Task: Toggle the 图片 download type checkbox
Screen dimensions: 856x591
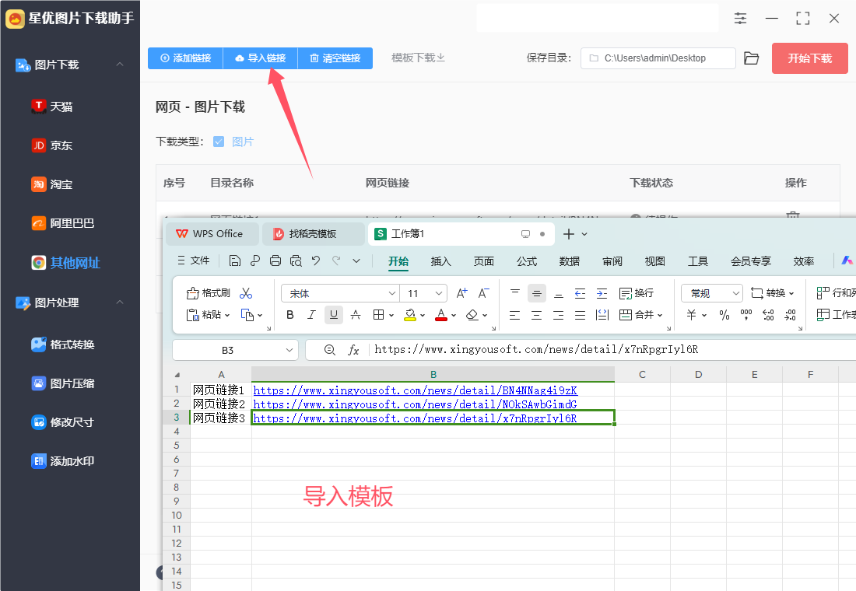Action: pos(219,142)
